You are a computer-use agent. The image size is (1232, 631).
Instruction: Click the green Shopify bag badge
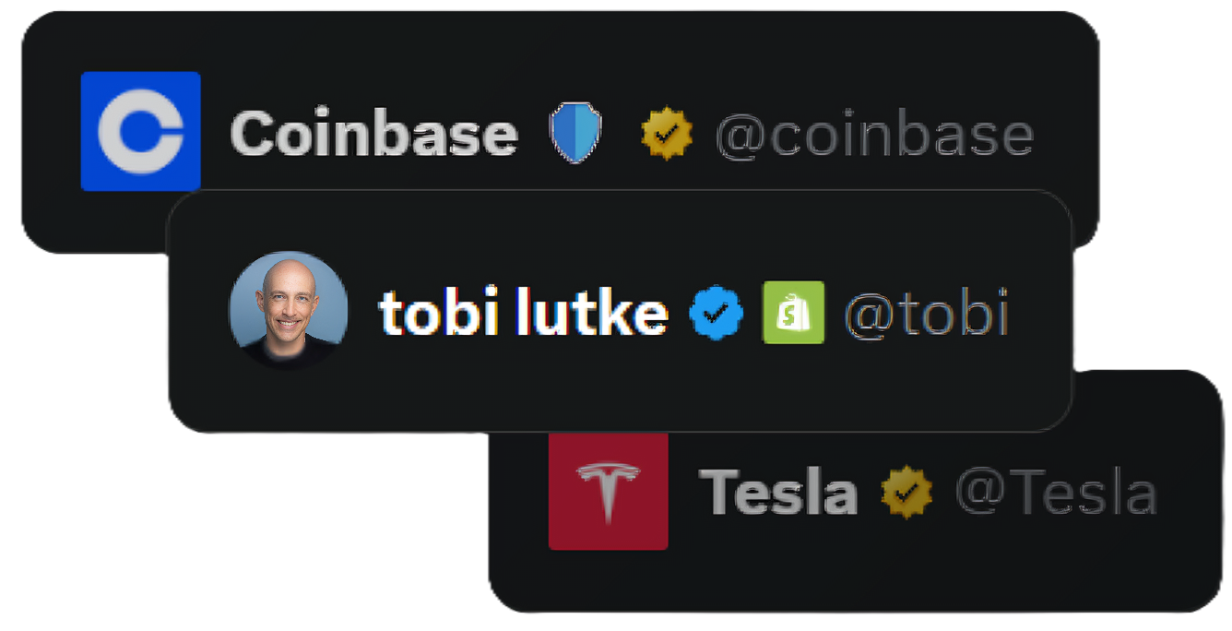pyautogui.click(x=793, y=313)
